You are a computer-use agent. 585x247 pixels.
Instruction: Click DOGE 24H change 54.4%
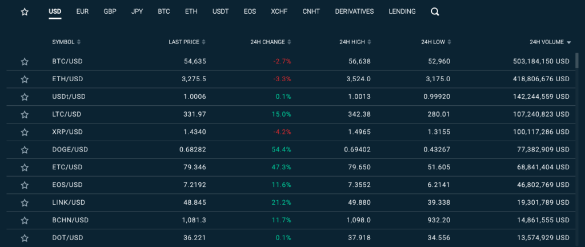(282, 149)
